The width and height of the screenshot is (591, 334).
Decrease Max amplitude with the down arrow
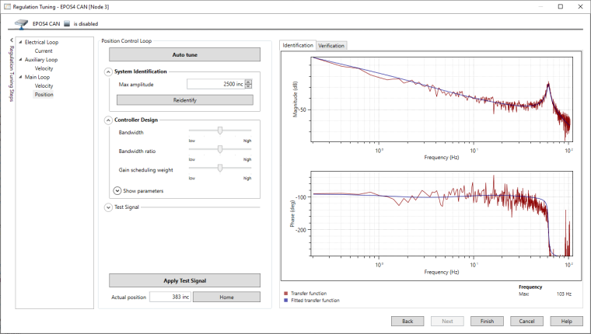(x=248, y=86)
